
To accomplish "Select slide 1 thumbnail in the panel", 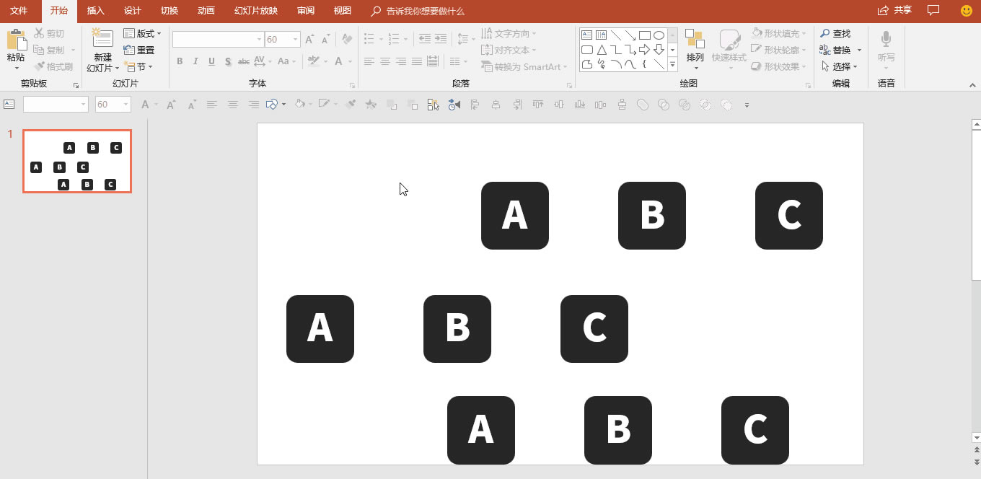I will [x=77, y=162].
